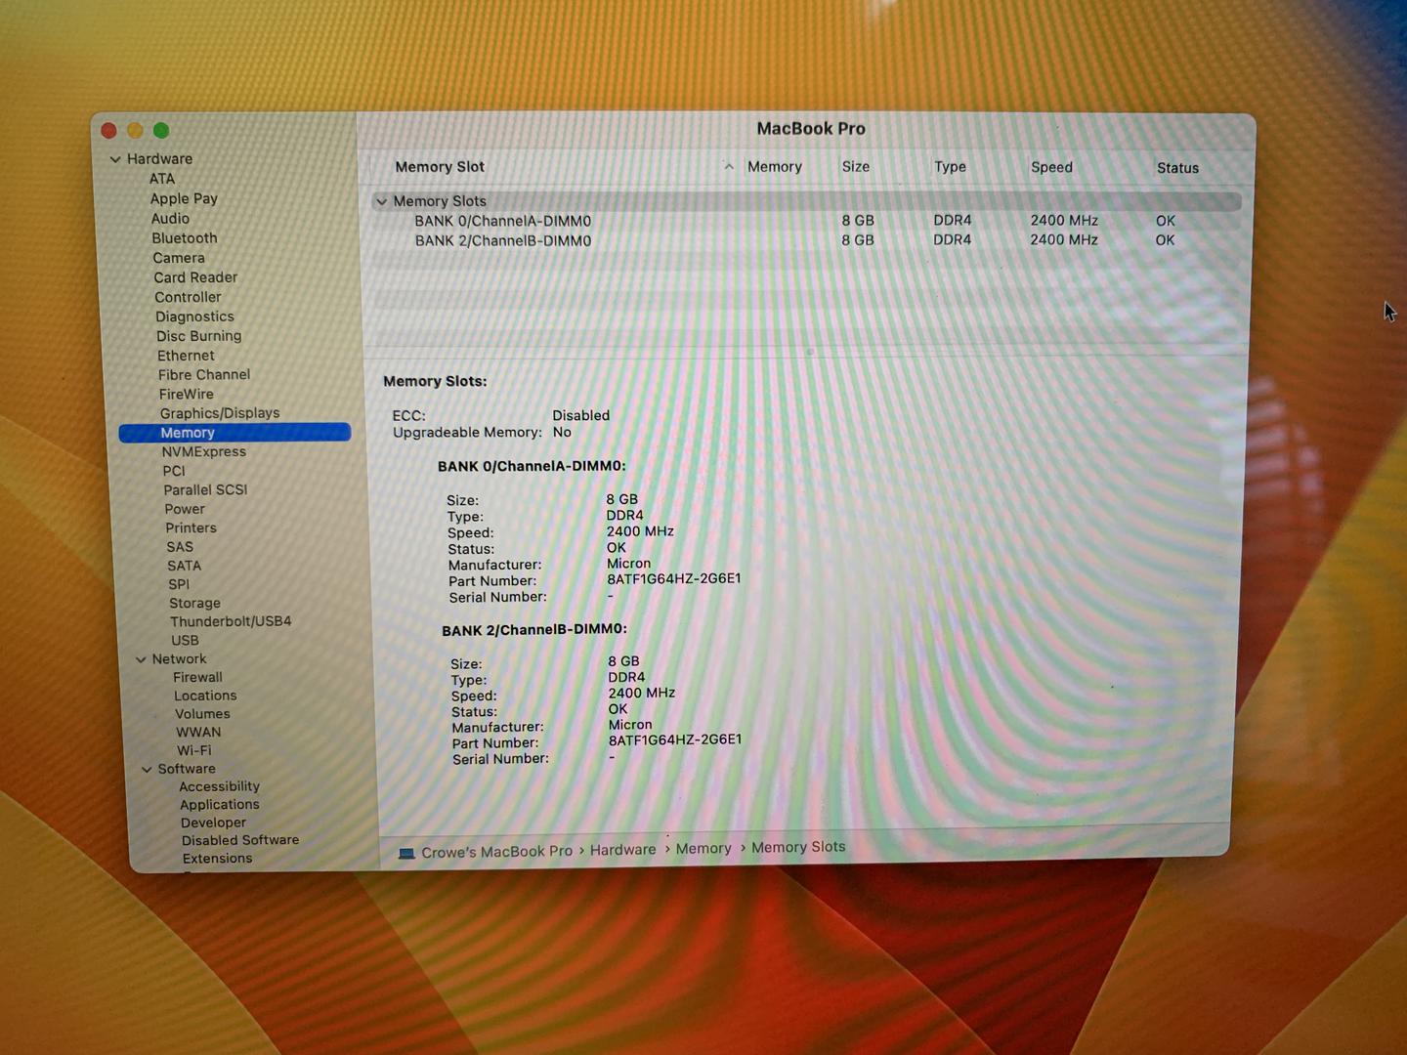Select BANK 0/ChannelA-DIMM0 table row

point(806,221)
